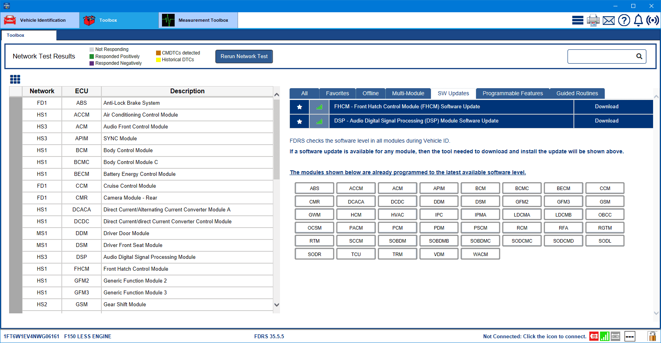Screen dimensions: 661x343
Task: Open the hamburger menu icon
Action: coord(577,20)
